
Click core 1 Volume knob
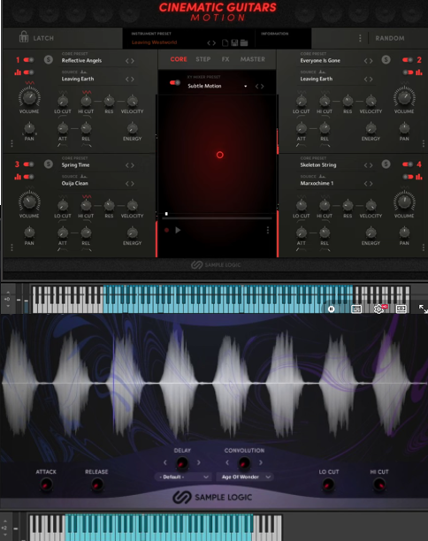coord(29,97)
